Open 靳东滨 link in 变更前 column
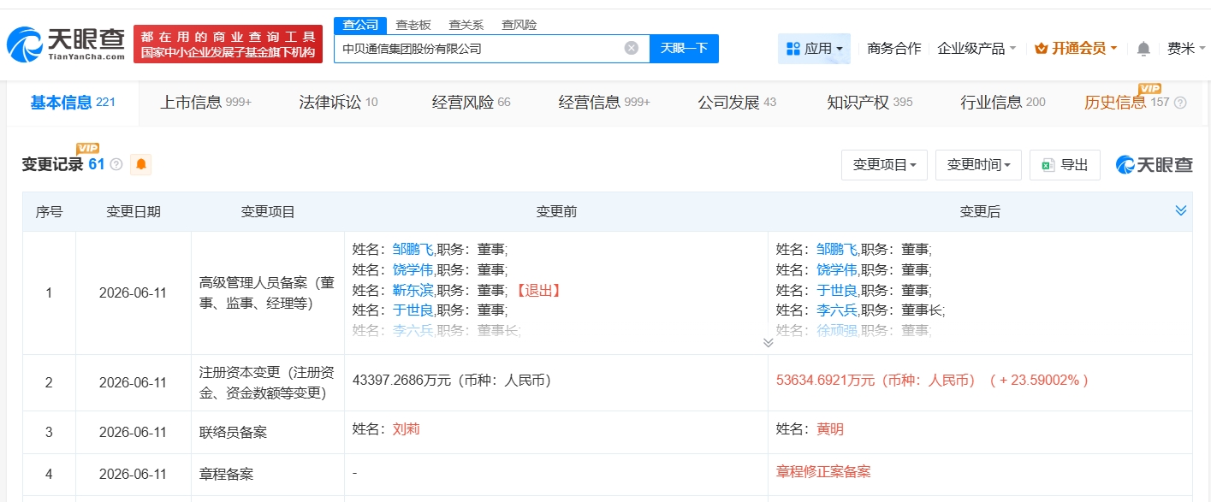1211x502 pixels. [x=413, y=291]
